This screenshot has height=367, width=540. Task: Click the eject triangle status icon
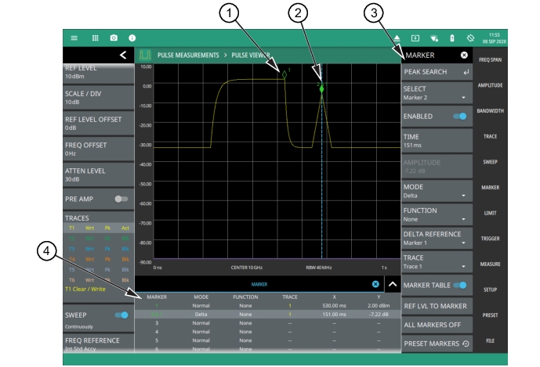click(397, 38)
